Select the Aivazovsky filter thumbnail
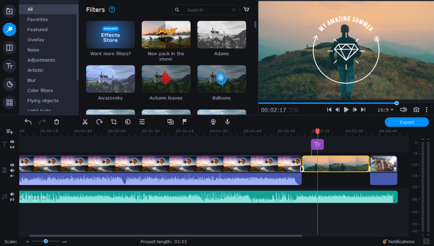This screenshot has width=434, height=246. tap(111, 79)
